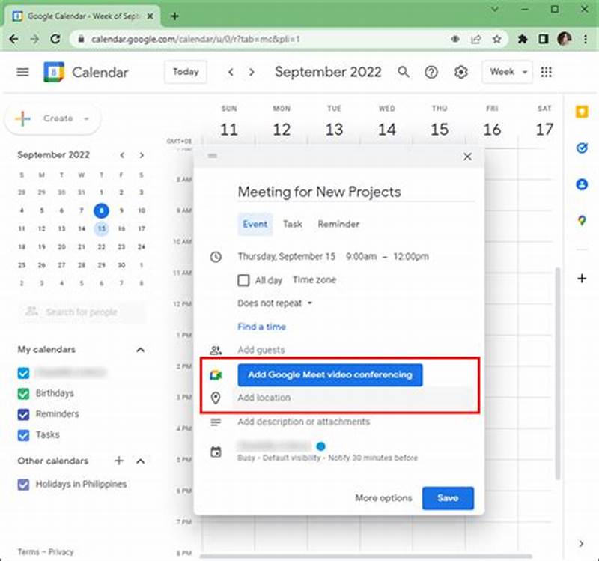Click the Search for people field
The height and width of the screenshot is (561, 599).
tap(80, 312)
